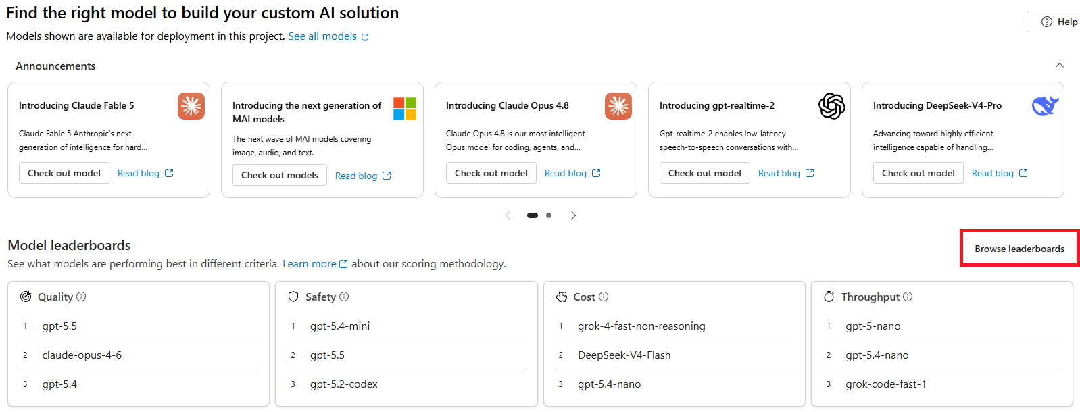The width and height of the screenshot is (1080, 412).
Task: Open the Help button
Action: pos(1055,22)
